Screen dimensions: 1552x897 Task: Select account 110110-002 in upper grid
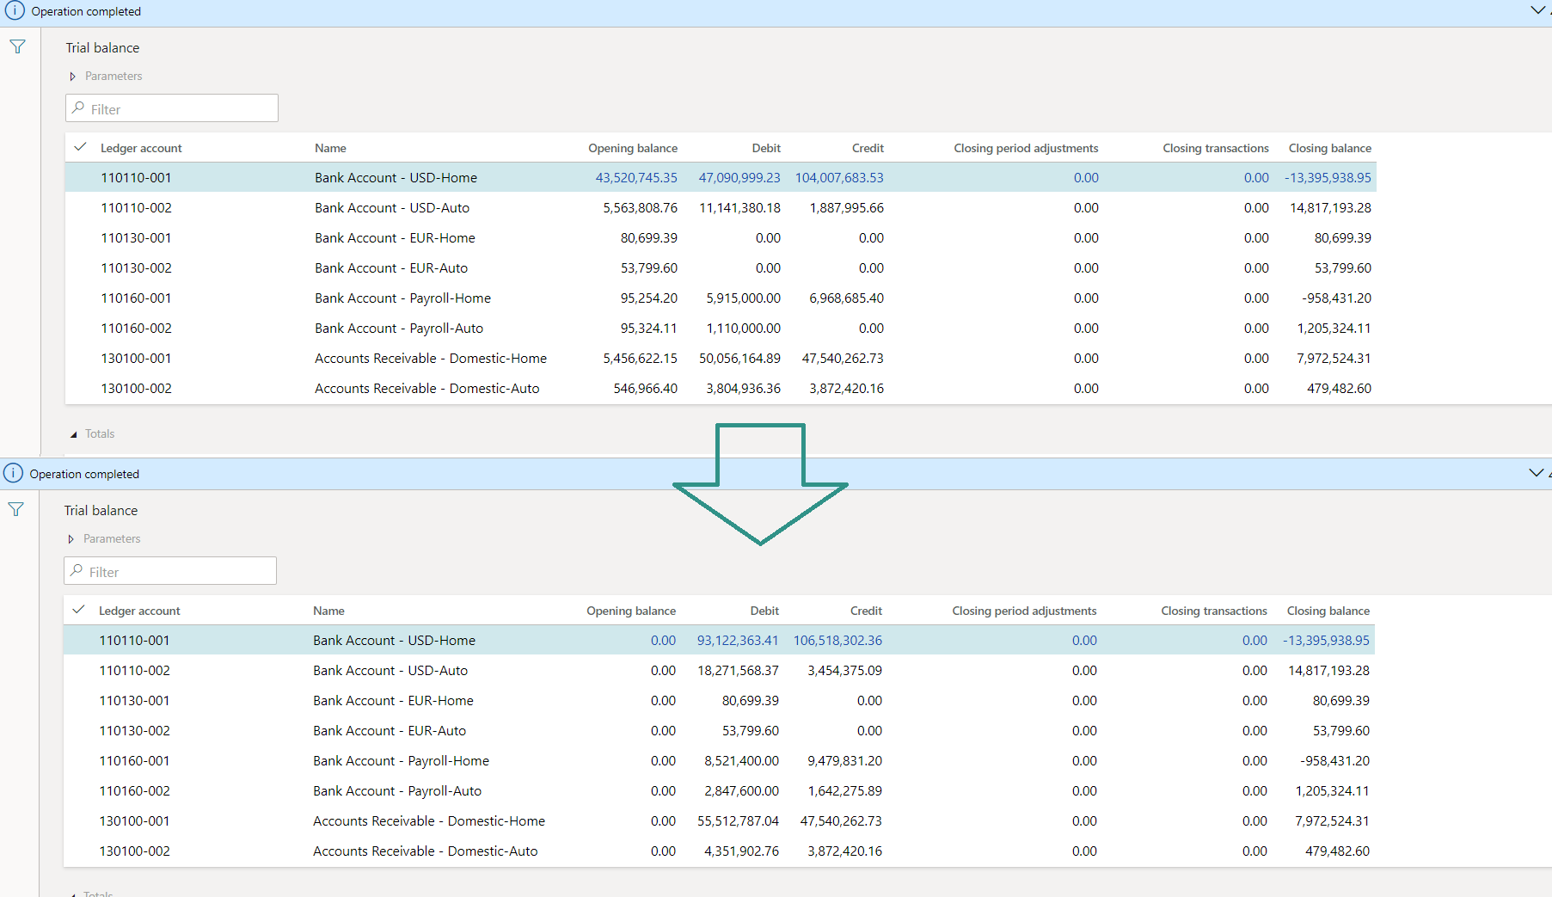pyautogui.click(x=136, y=207)
